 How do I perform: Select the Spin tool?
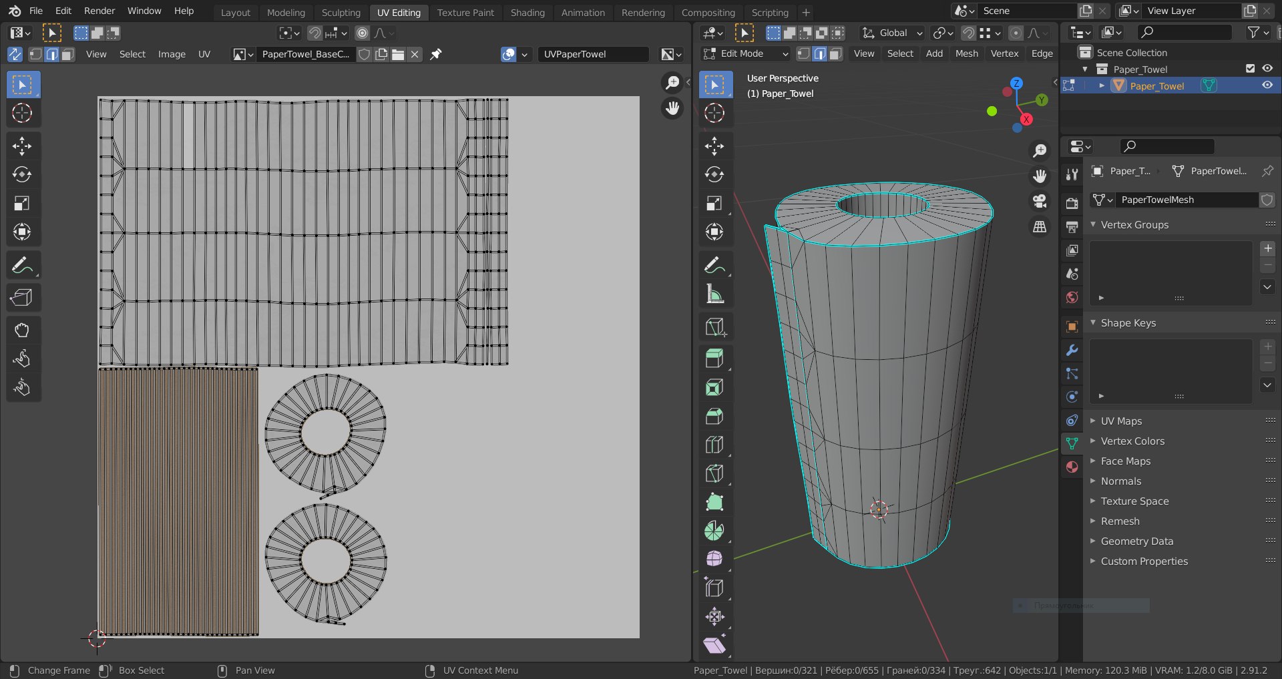pos(714,531)
